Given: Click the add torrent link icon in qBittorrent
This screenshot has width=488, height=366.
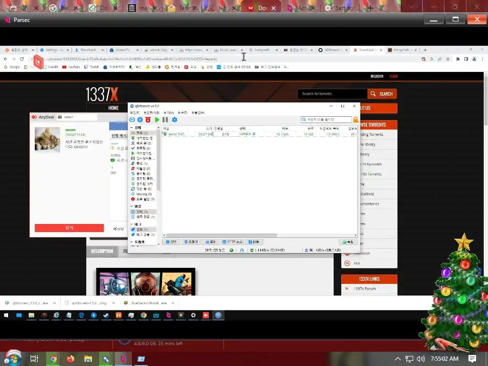Looking at the screenshot, I should pos(132,120).
